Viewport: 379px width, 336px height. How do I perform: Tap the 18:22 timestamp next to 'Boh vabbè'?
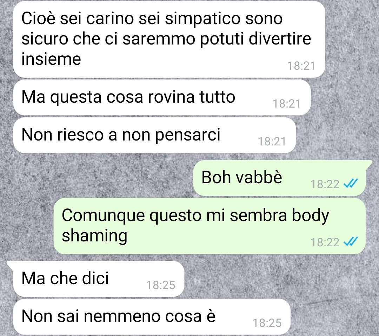click(325, 184)
